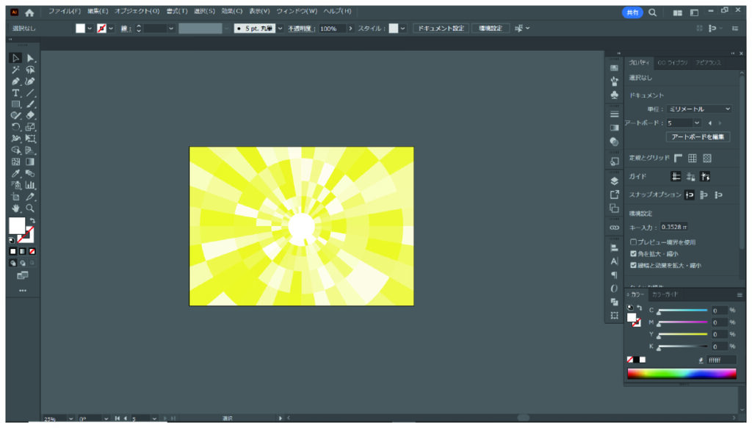Click the Search magnifier in title bar
The height and width of the screenshot is (428, 752).
(x=653, y=13)
